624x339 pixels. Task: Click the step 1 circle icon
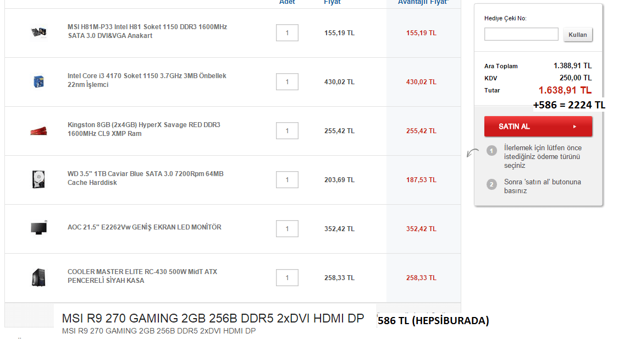click(492, 151)
